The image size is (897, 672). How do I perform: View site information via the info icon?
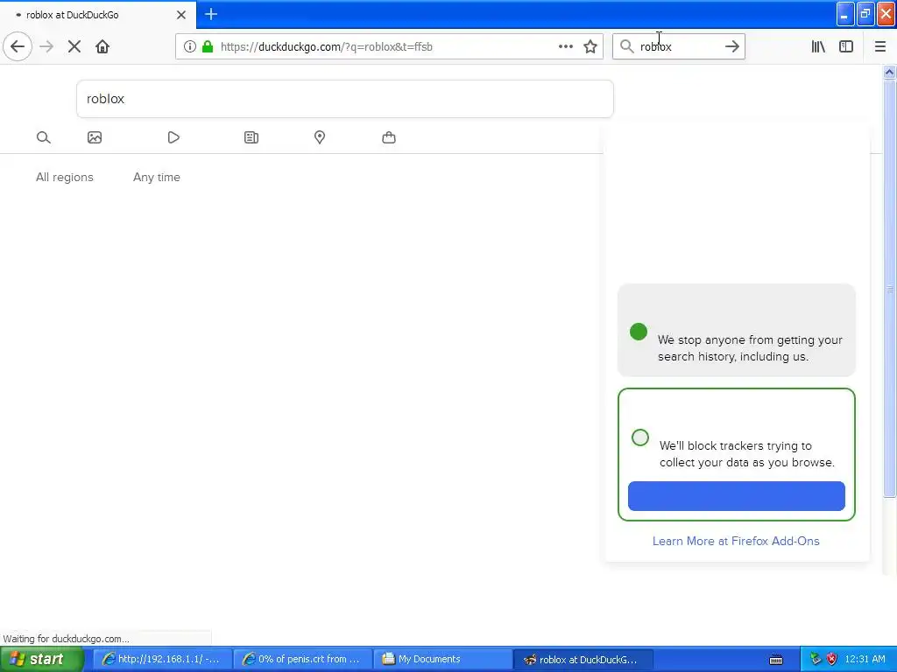pyautogui.click(x=190, y=46)
